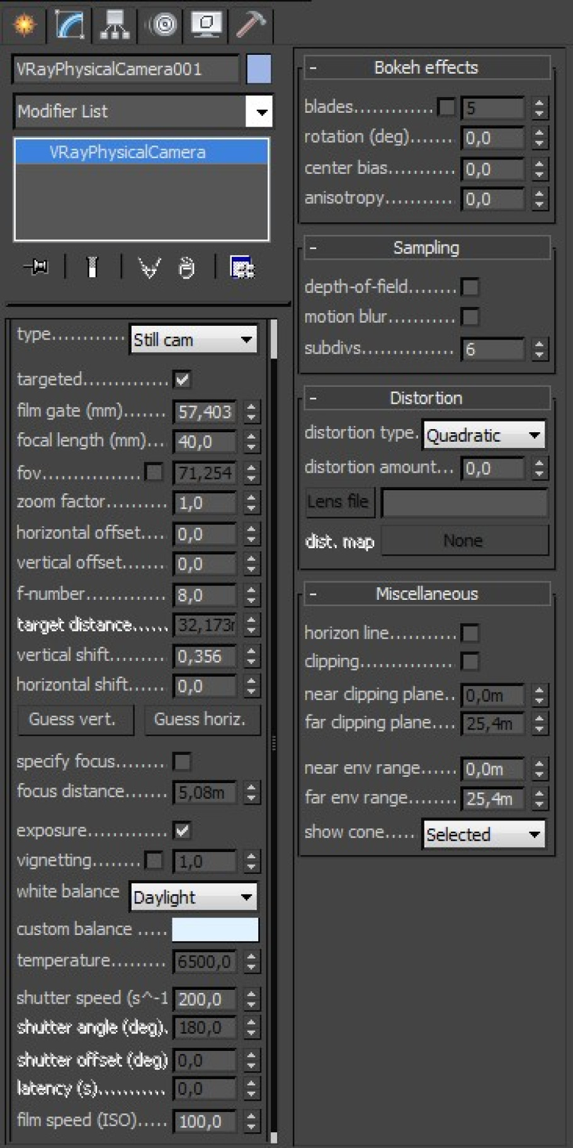Click the film speed ISO field

[205, 1121]
